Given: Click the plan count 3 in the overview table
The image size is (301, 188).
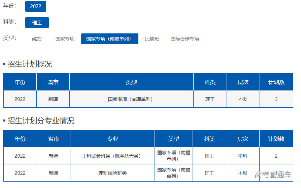Looking at the screenshot, I should click(276, 99).
